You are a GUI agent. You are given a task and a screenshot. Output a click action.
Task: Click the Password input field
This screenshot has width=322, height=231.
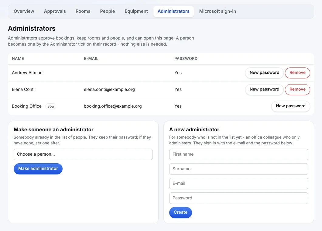[x=239, y=198]
